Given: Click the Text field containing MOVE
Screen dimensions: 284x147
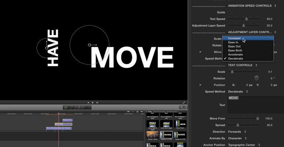Looking at the screenshot, I should 256,105.
